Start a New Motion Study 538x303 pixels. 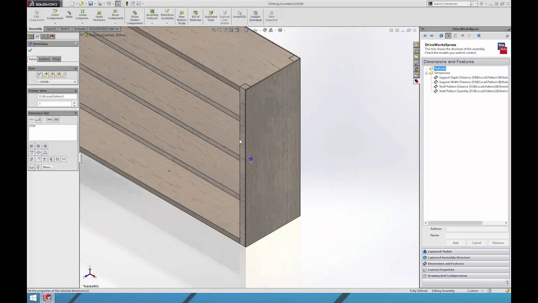(182, 18)
